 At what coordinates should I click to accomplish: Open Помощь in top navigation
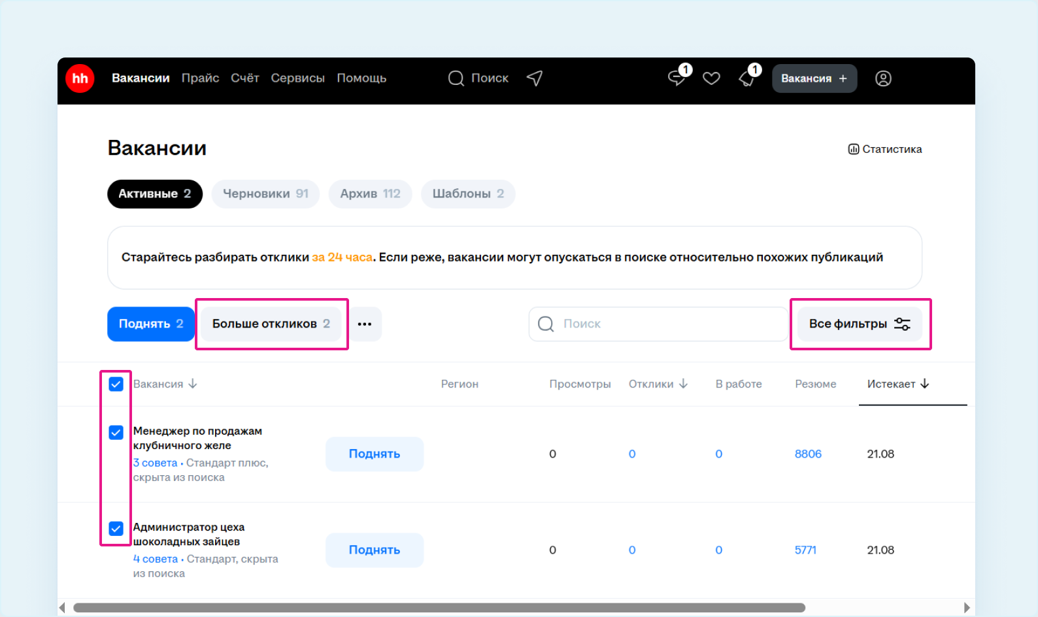click(361, 78)
